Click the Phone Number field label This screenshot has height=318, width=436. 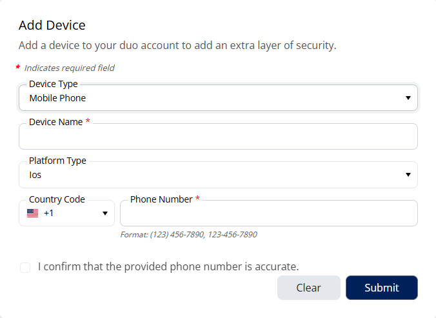tap(161, 199)
